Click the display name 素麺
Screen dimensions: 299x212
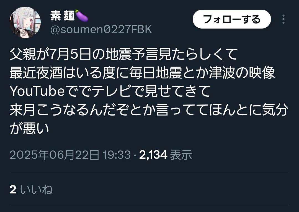[62, 16]
